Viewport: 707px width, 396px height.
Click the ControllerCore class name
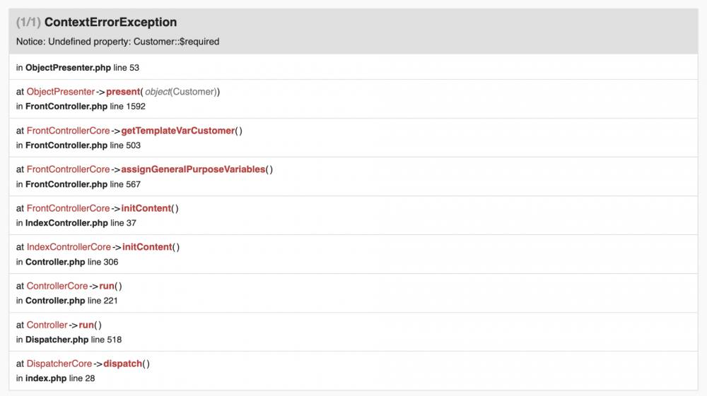click(x=57, y=286)
